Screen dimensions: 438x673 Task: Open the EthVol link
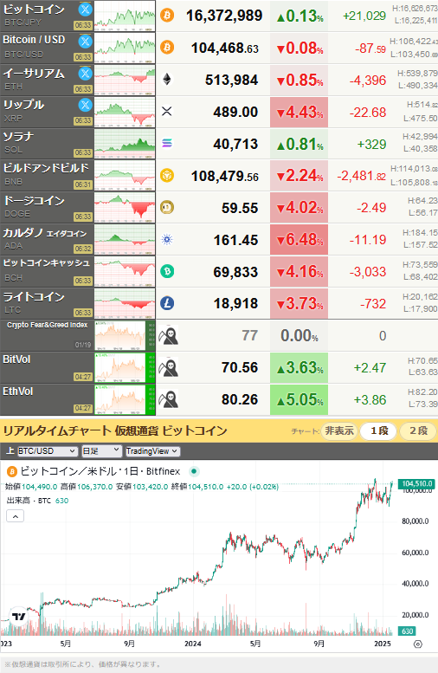pos(18,392)
